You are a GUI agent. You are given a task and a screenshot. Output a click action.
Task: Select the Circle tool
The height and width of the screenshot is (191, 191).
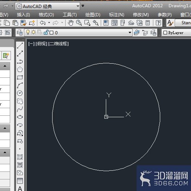point(20,93)
